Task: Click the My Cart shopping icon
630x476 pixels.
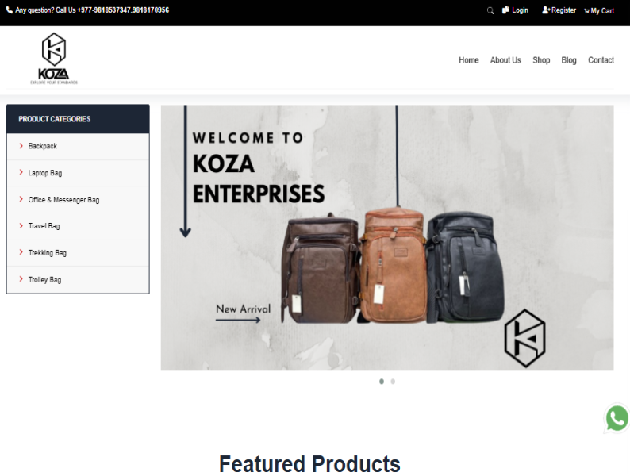Action: pyautogui.click(x=586, y=11)
